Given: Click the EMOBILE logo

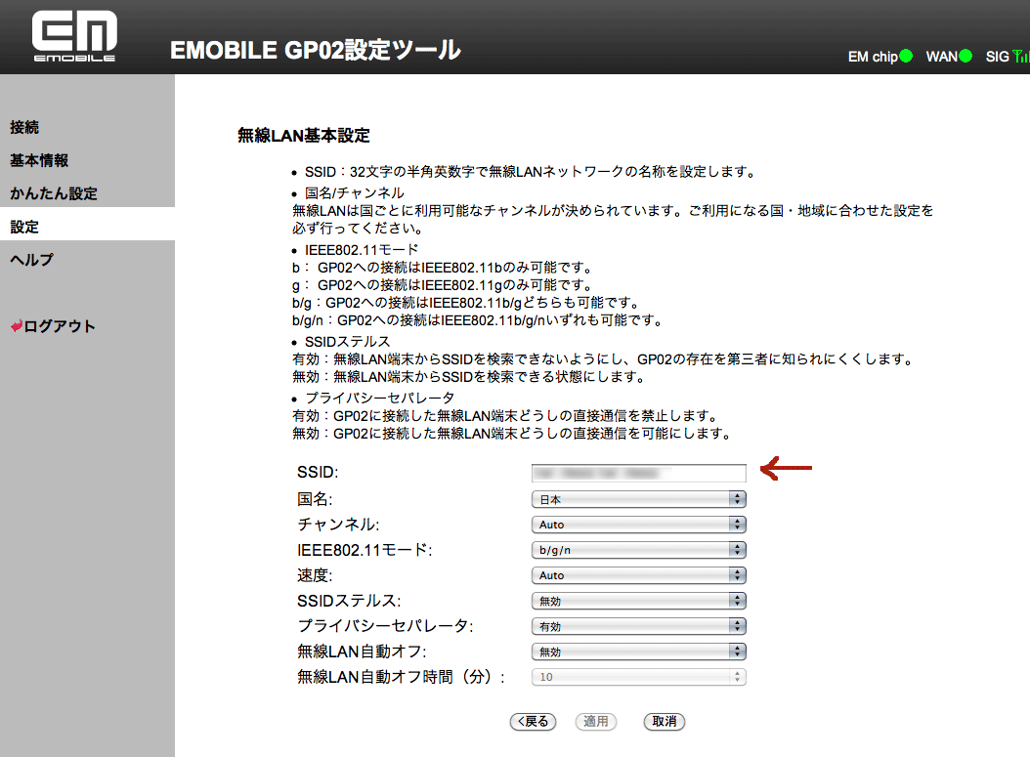Looking at the screenshot, I should pos(74,36).
